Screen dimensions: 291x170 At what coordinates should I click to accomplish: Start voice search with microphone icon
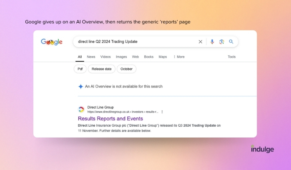[x=212, y=42]
